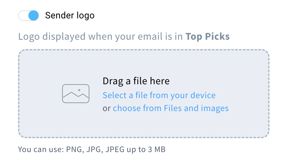
Task: Click the "You can use:" hint text
Action: (41, 149)
